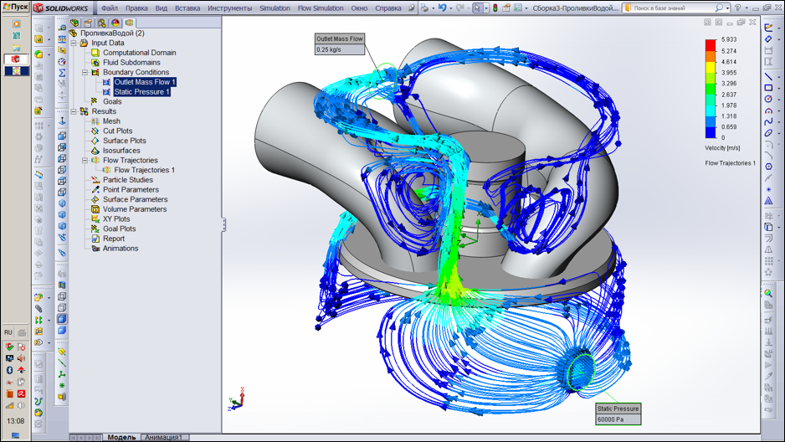This screenshot has width=785, height=442.
Task: Open the Инструменты menu
Action: (x=229, y=8)
